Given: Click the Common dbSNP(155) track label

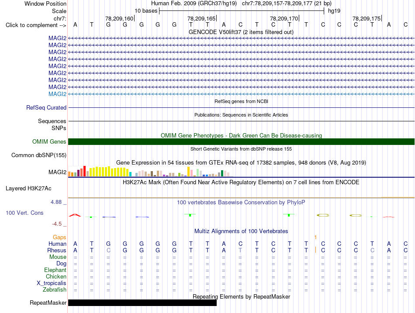Looking at the screenshot, I should click(39, 155).
